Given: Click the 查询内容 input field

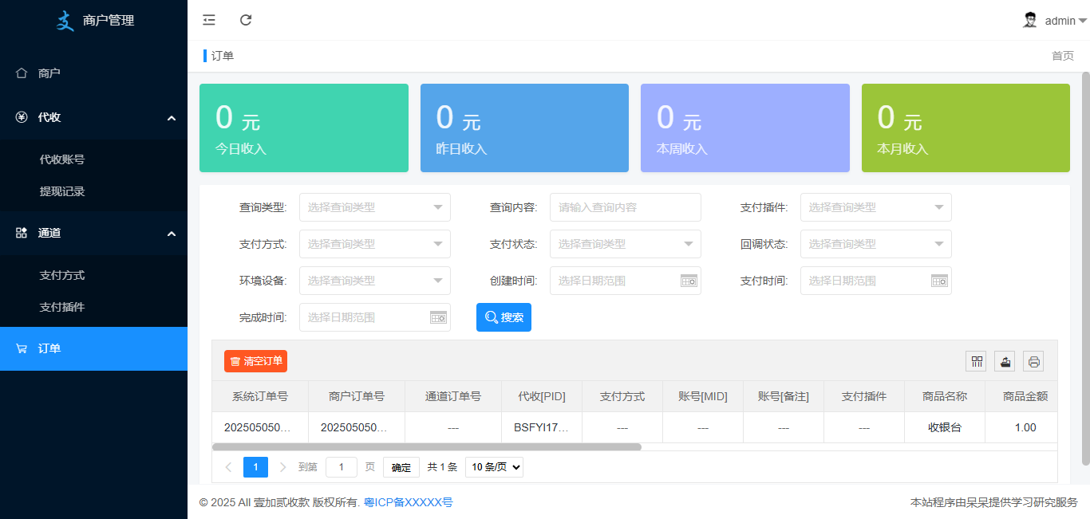Looking at the screenshot, I should 625,207.
